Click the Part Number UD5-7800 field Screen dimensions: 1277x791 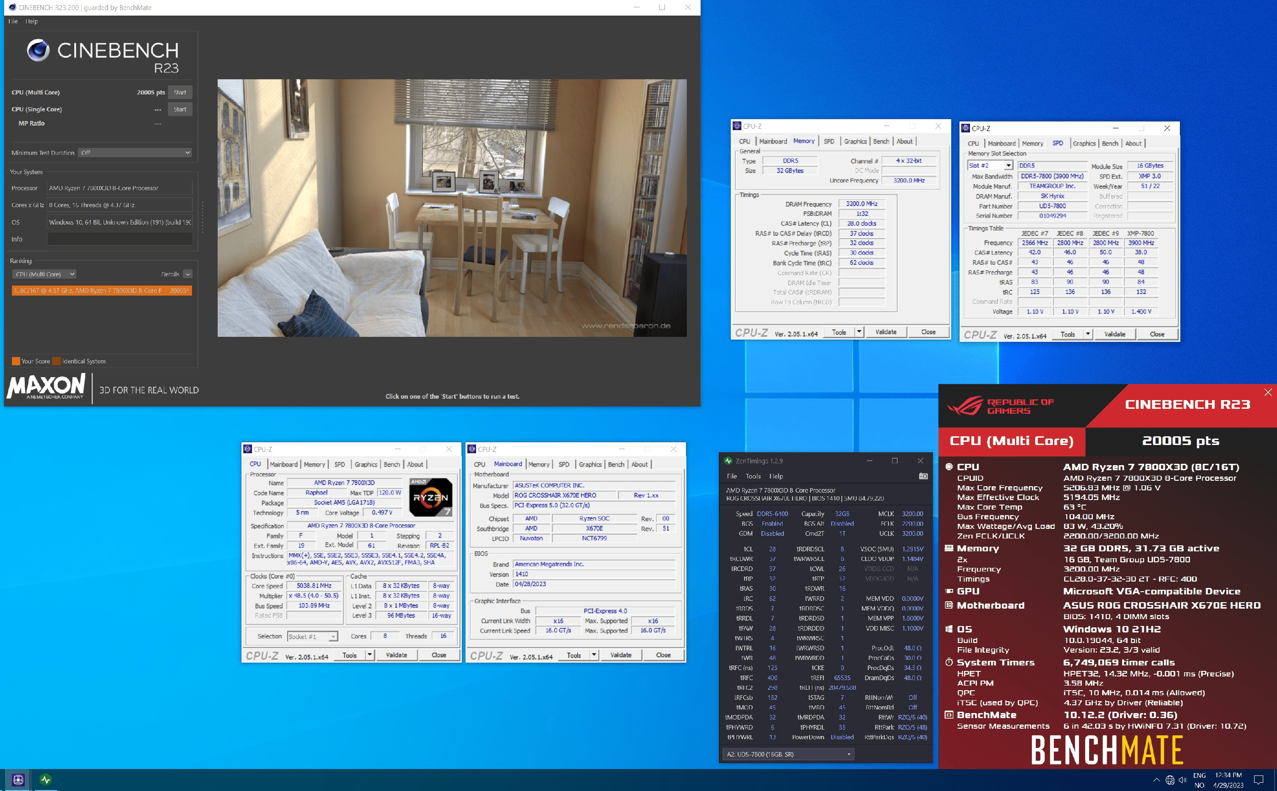[1052, 206]
